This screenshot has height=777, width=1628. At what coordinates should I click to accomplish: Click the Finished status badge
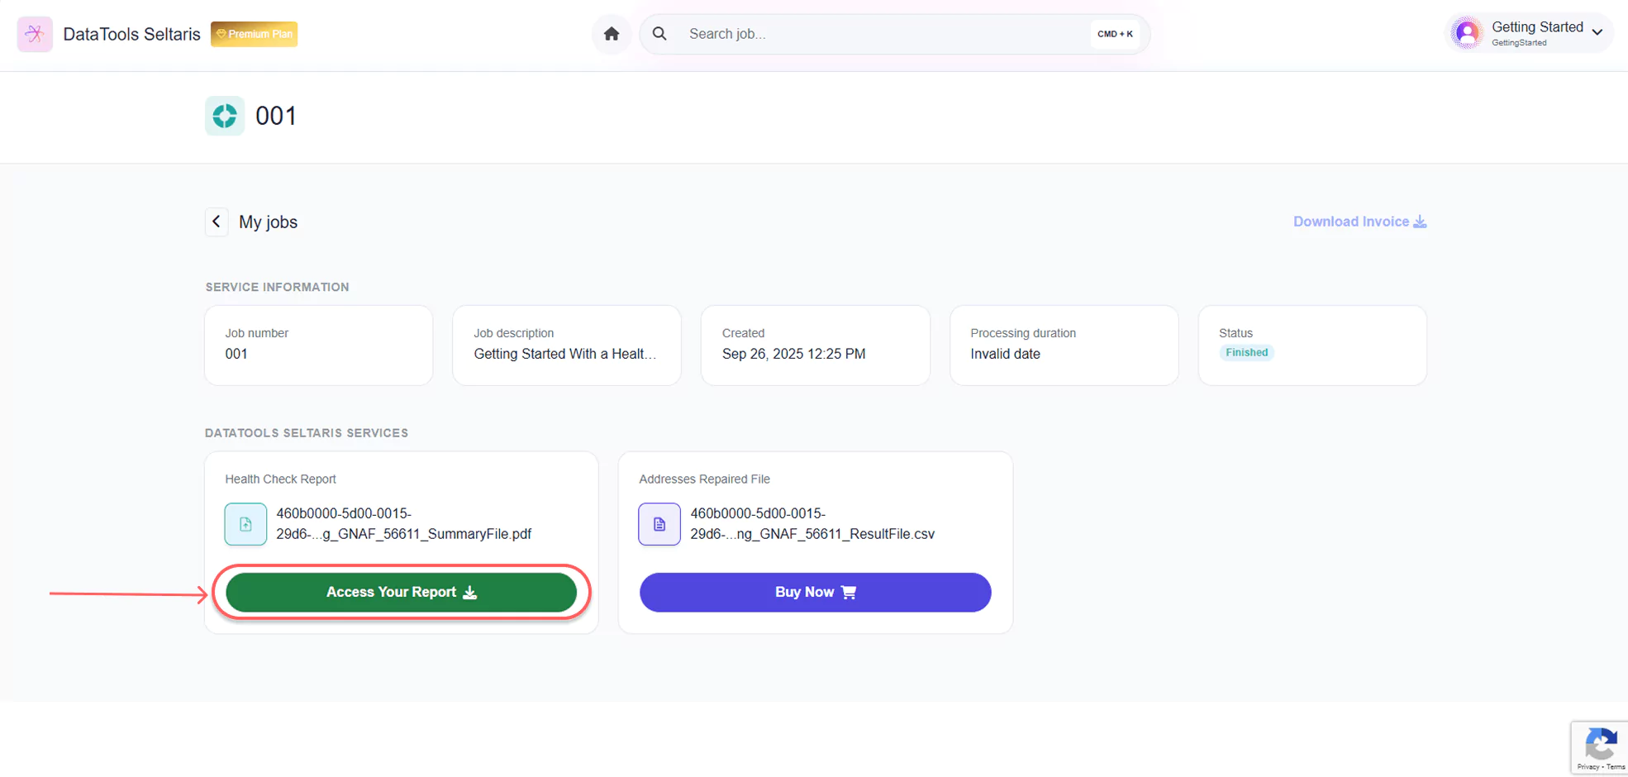(1246, 353)
